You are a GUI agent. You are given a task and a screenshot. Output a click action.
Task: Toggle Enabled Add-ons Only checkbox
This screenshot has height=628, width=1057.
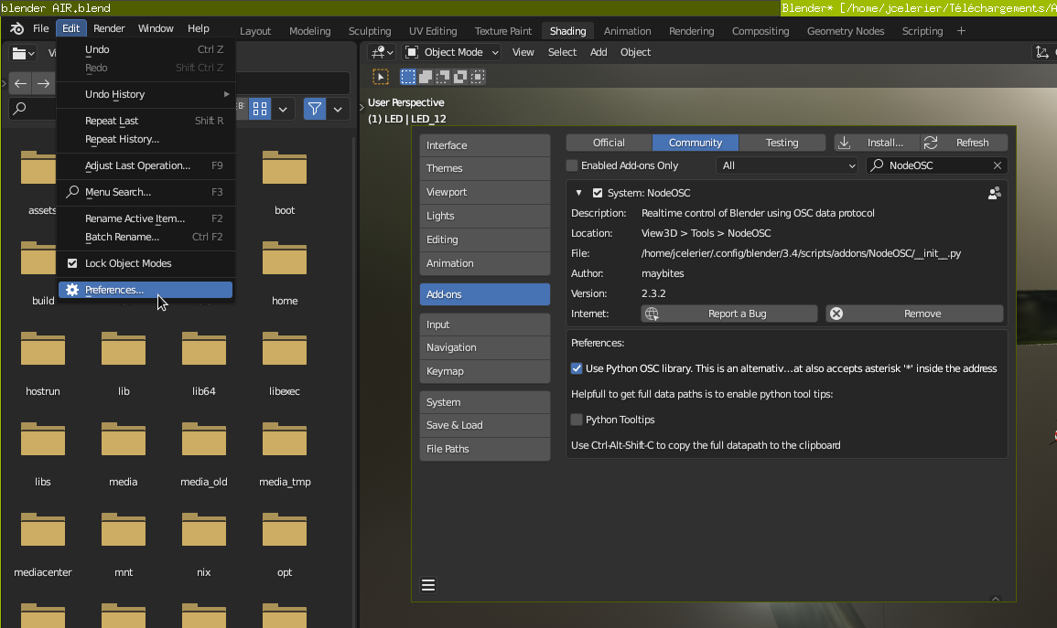pyautogui.click(x=572, y=165)
